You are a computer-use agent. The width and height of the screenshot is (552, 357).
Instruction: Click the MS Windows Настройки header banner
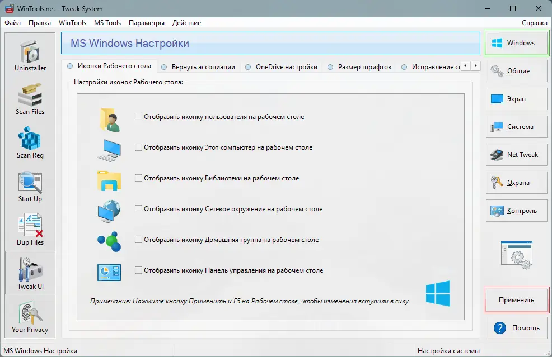pos(270,43)
